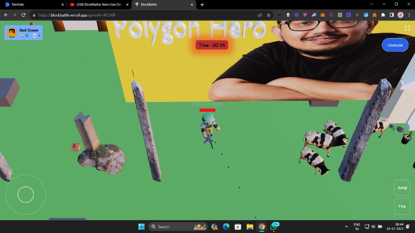This screenshot has height=233, width=415.
Task: Open the Chrome profile avatar
Action: [x=400, y=15]
